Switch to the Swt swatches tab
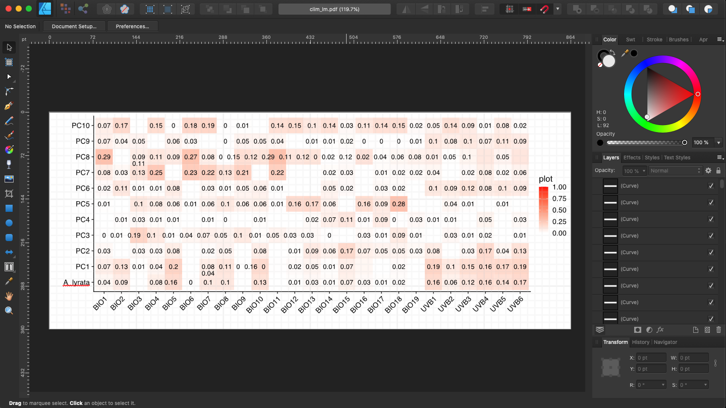 631,39
